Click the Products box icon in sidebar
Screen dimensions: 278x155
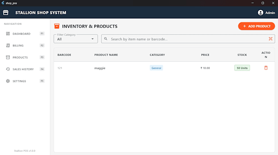coord(8,57)
